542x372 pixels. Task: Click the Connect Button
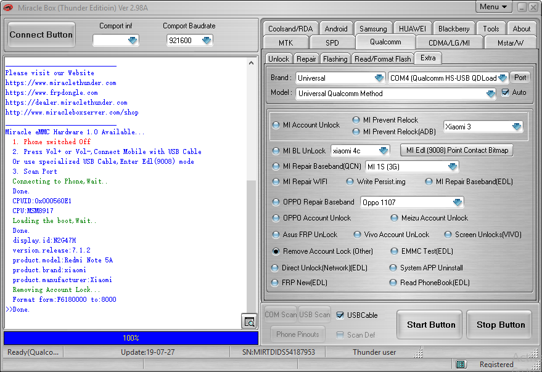click(x=41, y=34)
